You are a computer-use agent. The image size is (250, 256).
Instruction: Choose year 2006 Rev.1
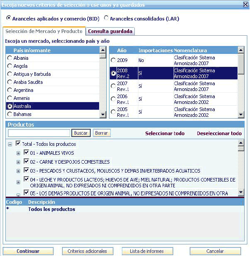113,99
